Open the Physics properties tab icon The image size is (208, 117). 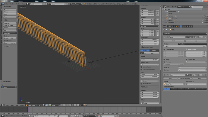[x=192, y=26]
